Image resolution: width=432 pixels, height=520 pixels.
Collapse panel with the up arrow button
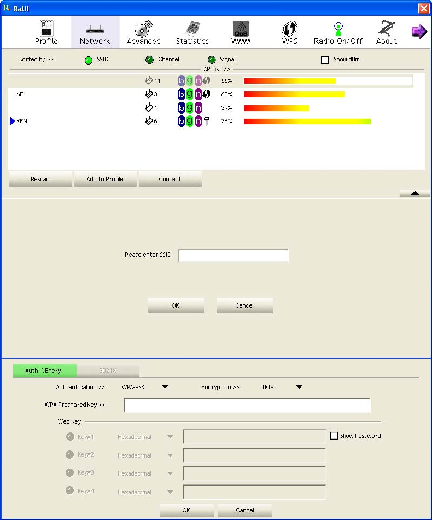coord(415,193)
